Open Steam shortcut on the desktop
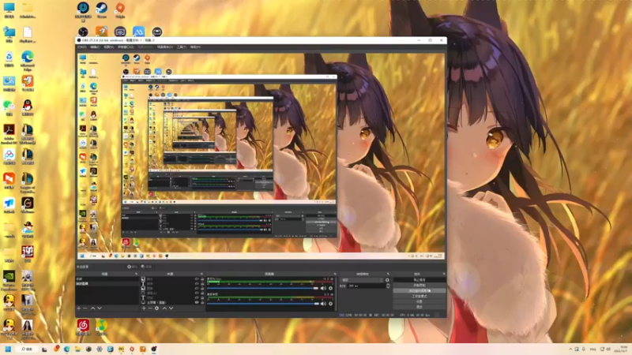The width and height of the screenshot is (632, 355). tap(102, 10)
